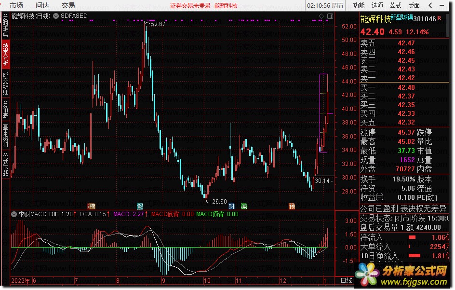Click the 10日净流入 red bar indicator
455x290 pixels.
pyautogui.click(x=415, y=256)
